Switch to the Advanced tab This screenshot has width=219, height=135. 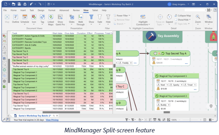pos(64,10)
